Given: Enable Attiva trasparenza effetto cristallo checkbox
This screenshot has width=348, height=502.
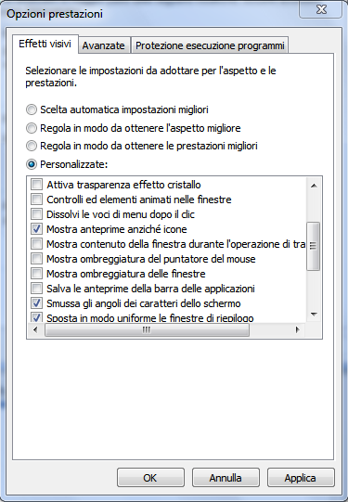Looking at the screenshot, I should pos(36,185).
